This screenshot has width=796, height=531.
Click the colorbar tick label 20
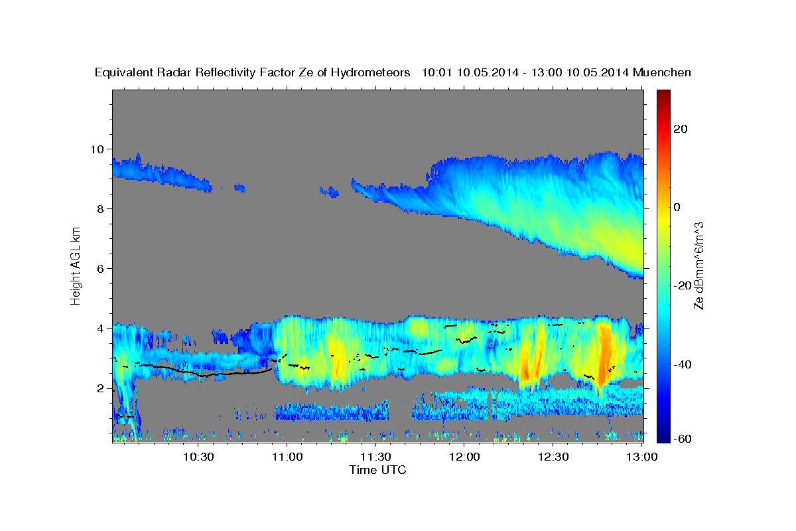click(x=680, y=129)
